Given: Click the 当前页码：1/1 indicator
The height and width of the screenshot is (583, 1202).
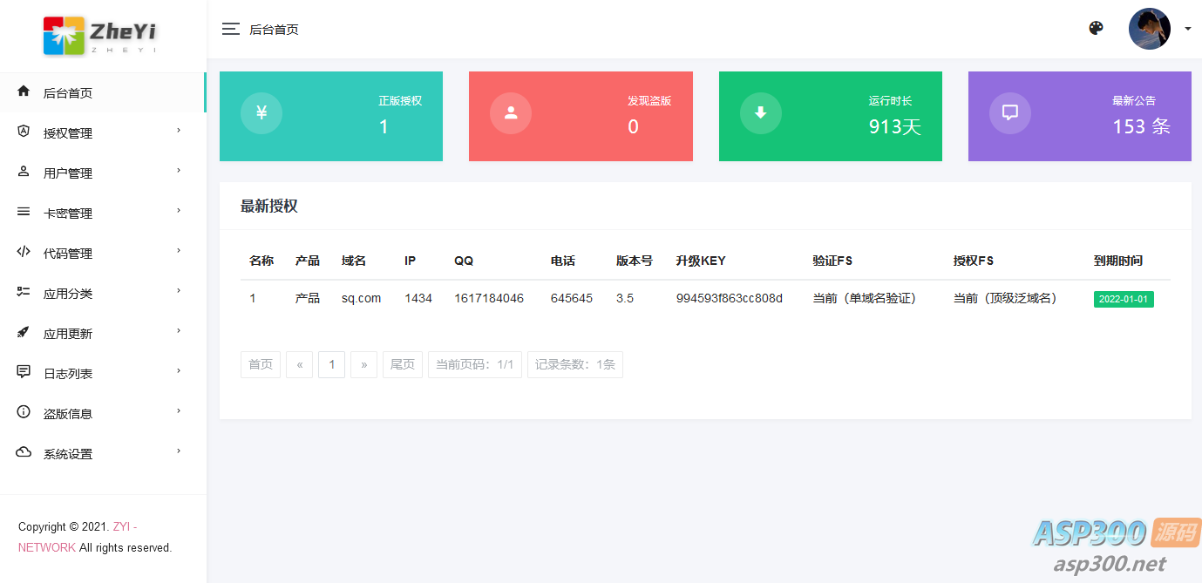Looking at the screenshot, I should 475,364.
